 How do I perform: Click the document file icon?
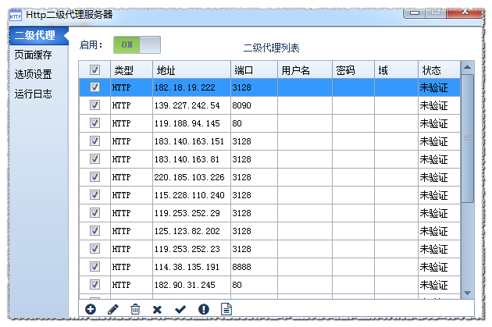coord(226,310)
